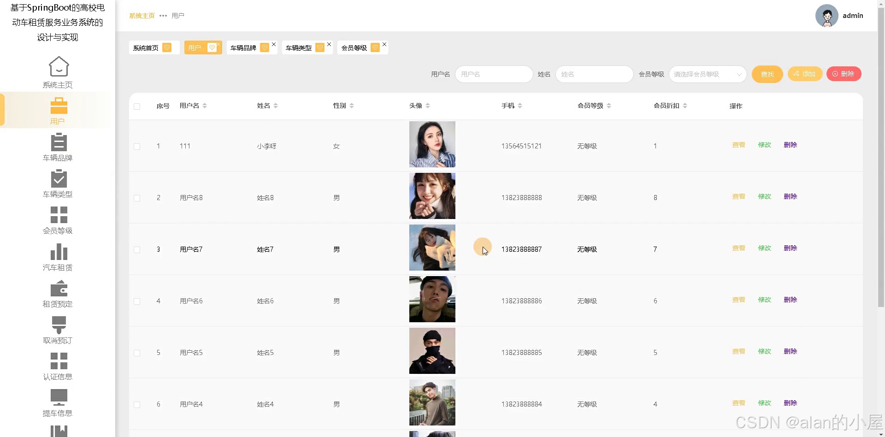Image resolution: width=885 pixels, height=437 pixels.
Task: Focus the 用户名 search input
Action: pos(494,74)
